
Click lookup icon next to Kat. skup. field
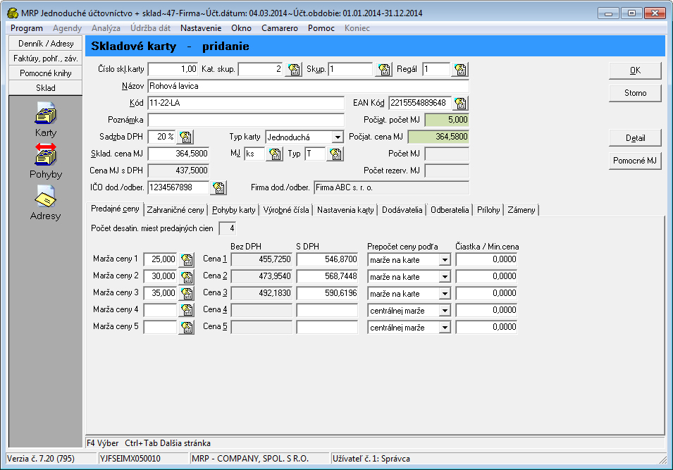click(x=293, y=69)
